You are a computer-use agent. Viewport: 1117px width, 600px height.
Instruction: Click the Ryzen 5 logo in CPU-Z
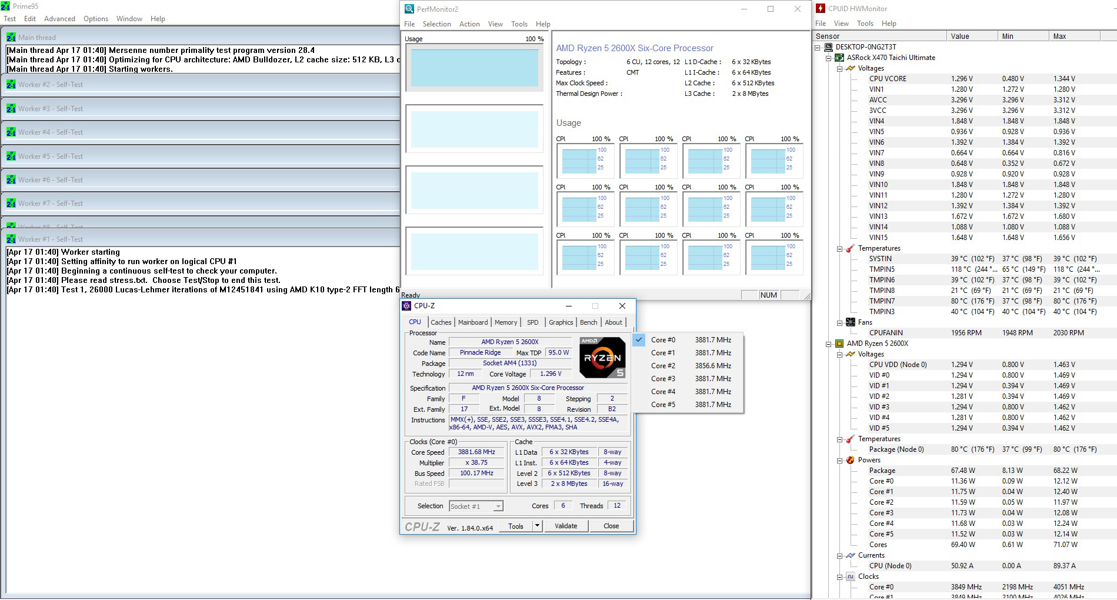(602, 357)
